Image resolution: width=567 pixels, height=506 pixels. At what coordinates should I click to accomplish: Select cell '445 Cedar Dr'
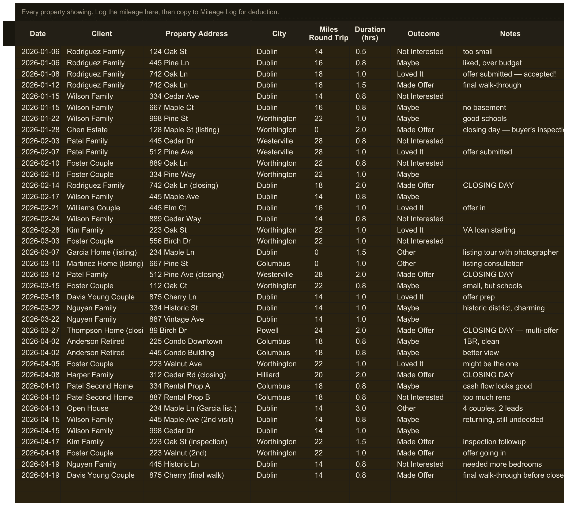196,141
